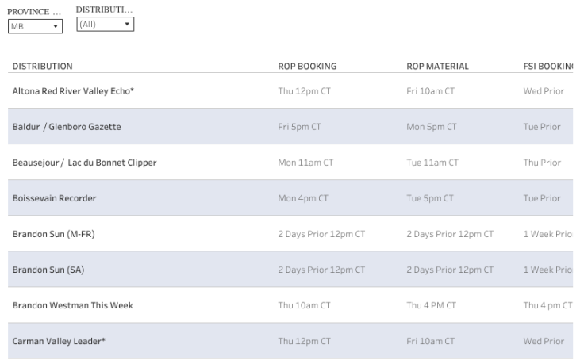Click Altona's Thu 12pm CT ROP booking cell
The height and width of the screenshot is (360, 584).
click(304, 91)
